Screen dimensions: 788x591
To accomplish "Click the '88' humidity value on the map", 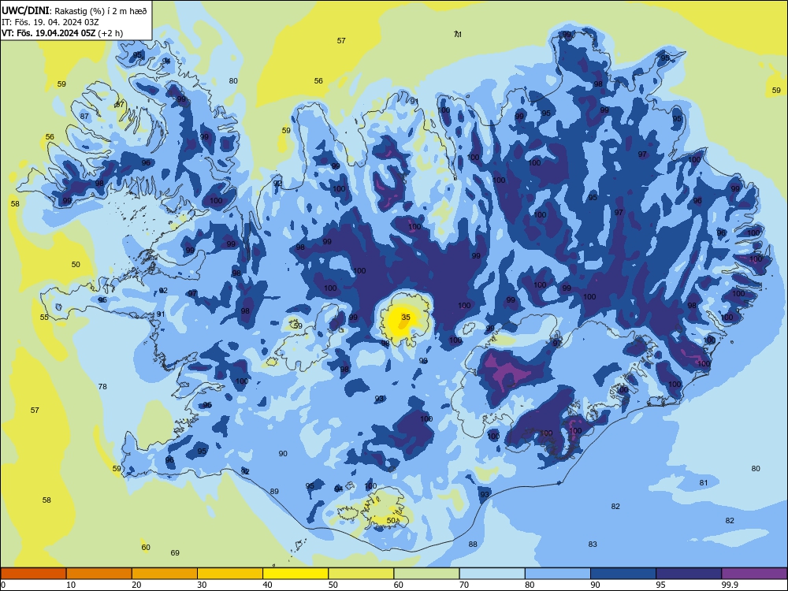I will (x=473, y=544).
